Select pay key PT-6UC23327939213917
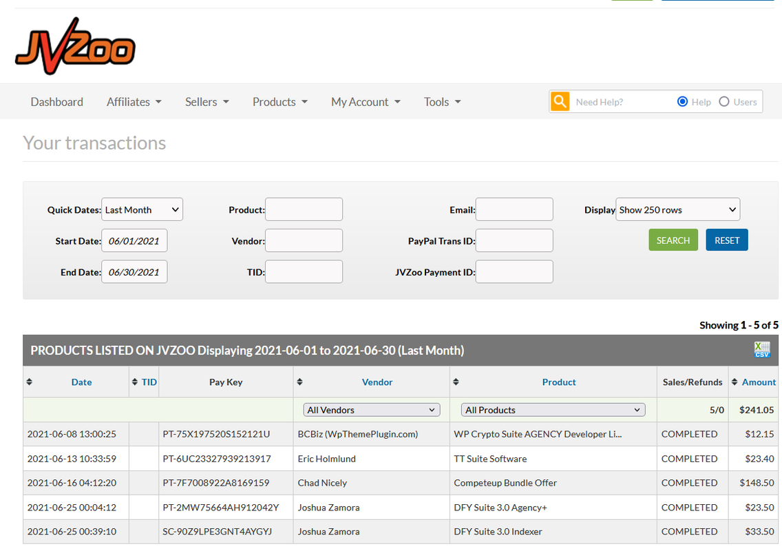The height and width of the screenshot is (551, 782). (216, 459)
